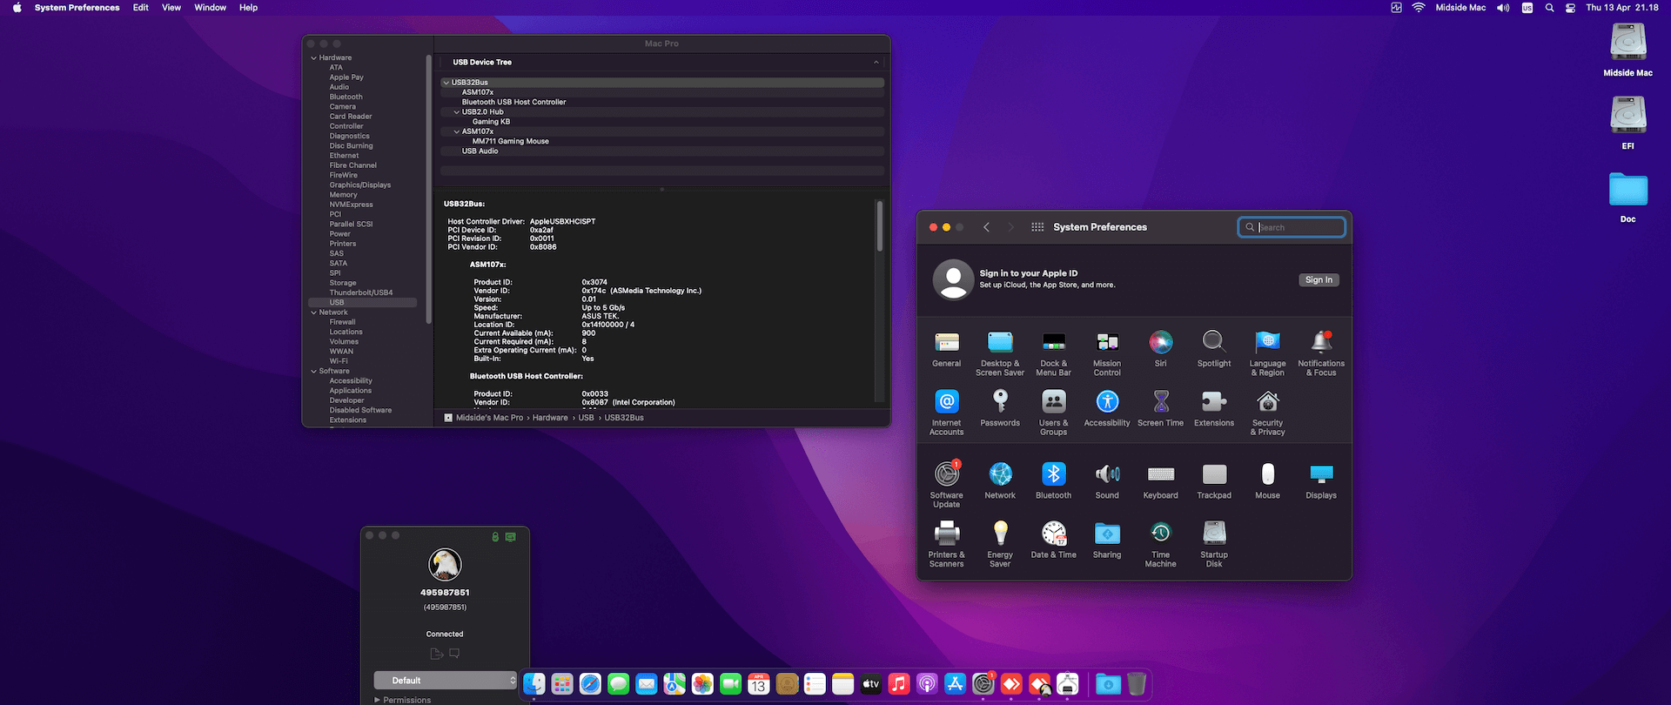Image resolution: width=1671 pixels, height=705 pixels.
Task: Collapse the USB32Bus tree node
Action: coord(446,83)
